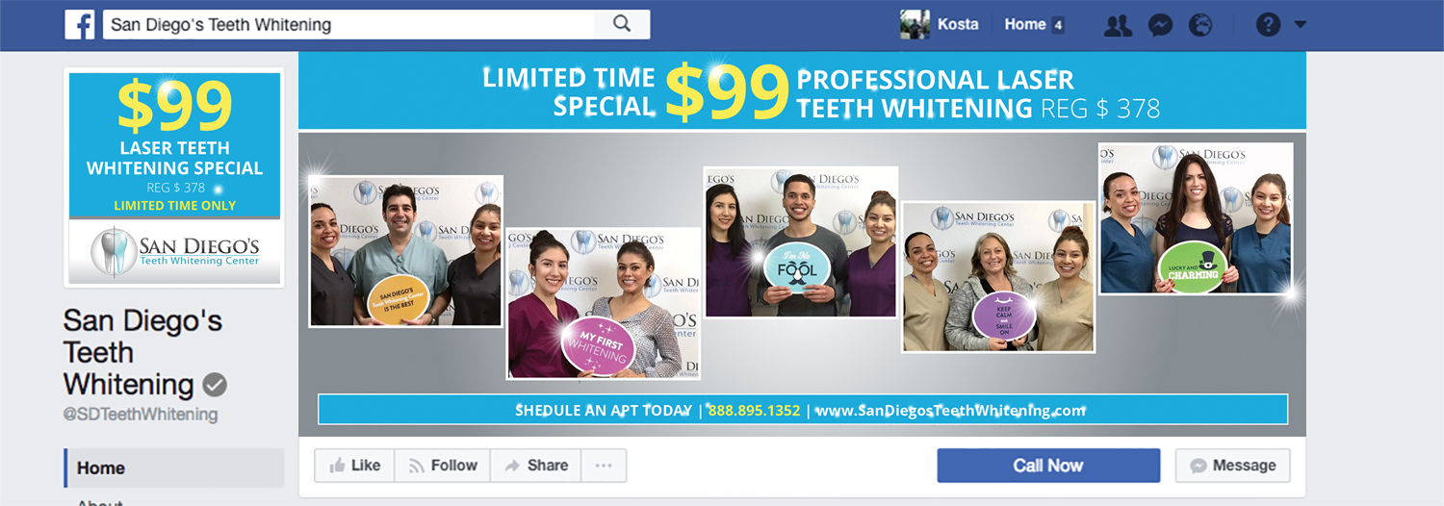Screen dimensions: 1444x506
Task: Click the search magnifier button
Action: pyautogui.click(x=622, y=24)
